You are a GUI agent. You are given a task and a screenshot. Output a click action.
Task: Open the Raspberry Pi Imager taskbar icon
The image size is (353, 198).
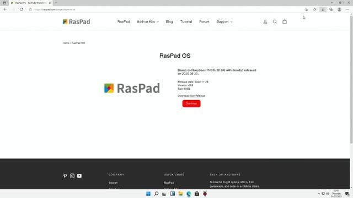pyautogui.click(x=205, y=194)
